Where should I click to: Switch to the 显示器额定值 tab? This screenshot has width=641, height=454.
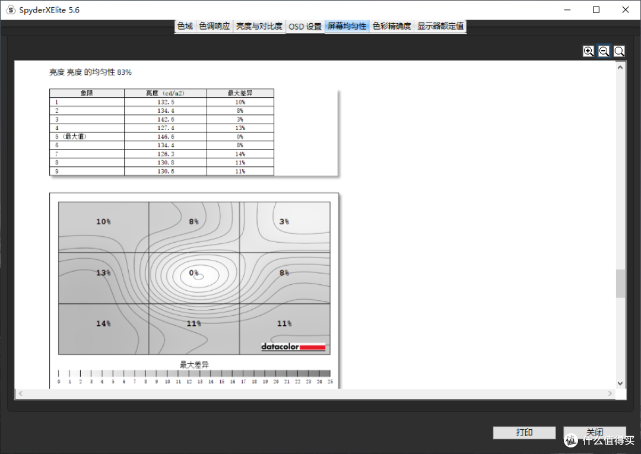(440, 26)
